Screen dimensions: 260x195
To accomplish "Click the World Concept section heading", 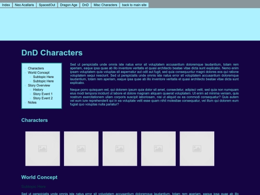I will (39, 177).
